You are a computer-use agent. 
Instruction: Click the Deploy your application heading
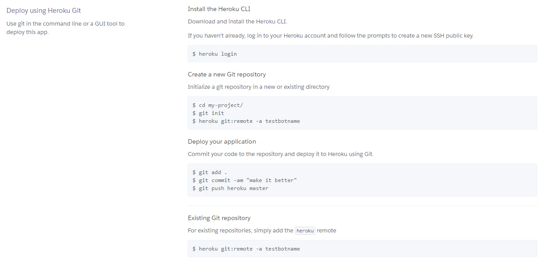tap(222, 141)
